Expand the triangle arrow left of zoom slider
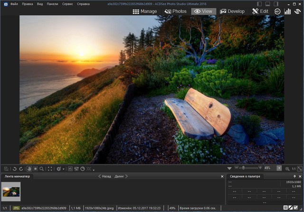The image size is (304, 212). tap(229, 168)
